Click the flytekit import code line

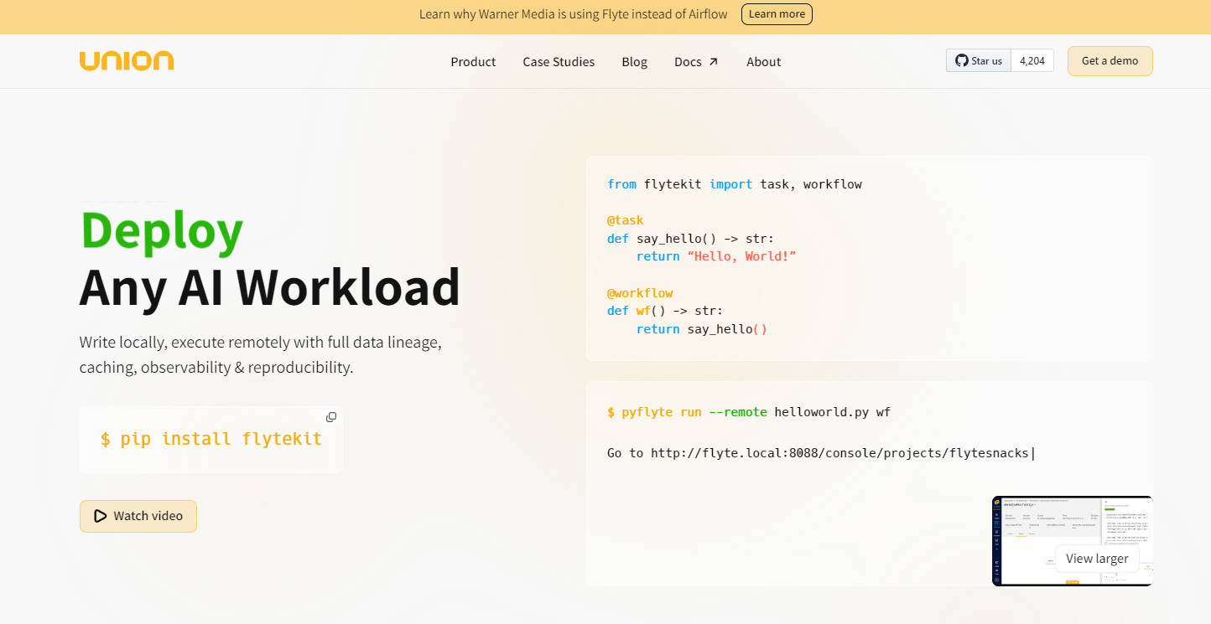coord(734,184)
